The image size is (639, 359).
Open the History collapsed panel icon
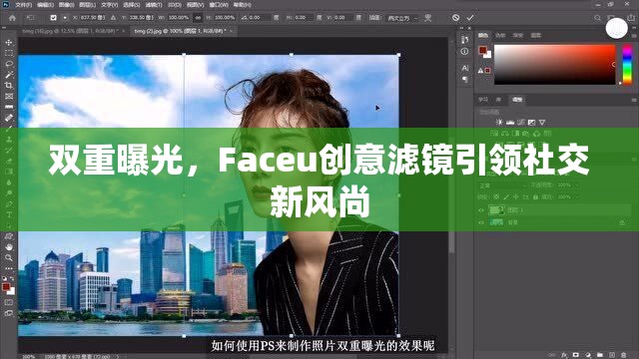pos(465,40)
